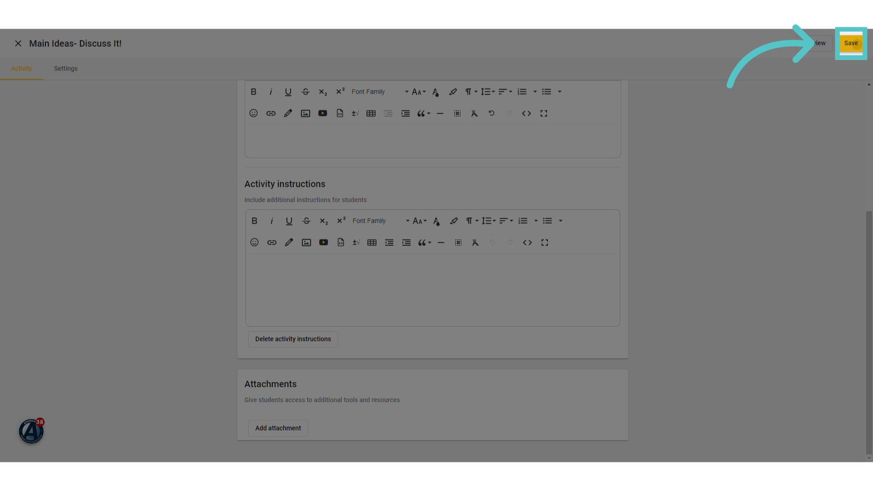The height and width of the screenshot is (491, 873).
Task: Apply Subscript in the upper editor toolbar
Action: (x=323, y=92)
